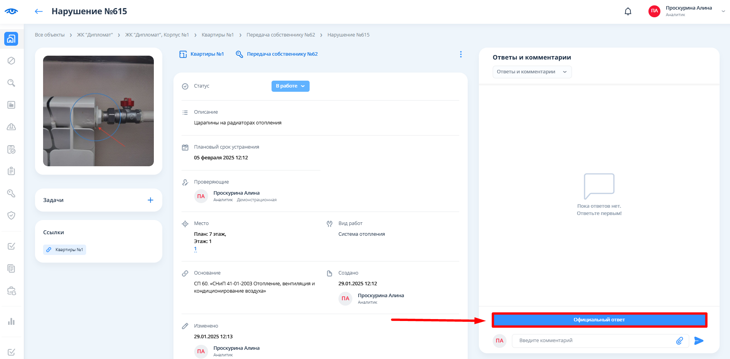
Task: Open the shield check icon in sidebar
Action: pos(11,215)
